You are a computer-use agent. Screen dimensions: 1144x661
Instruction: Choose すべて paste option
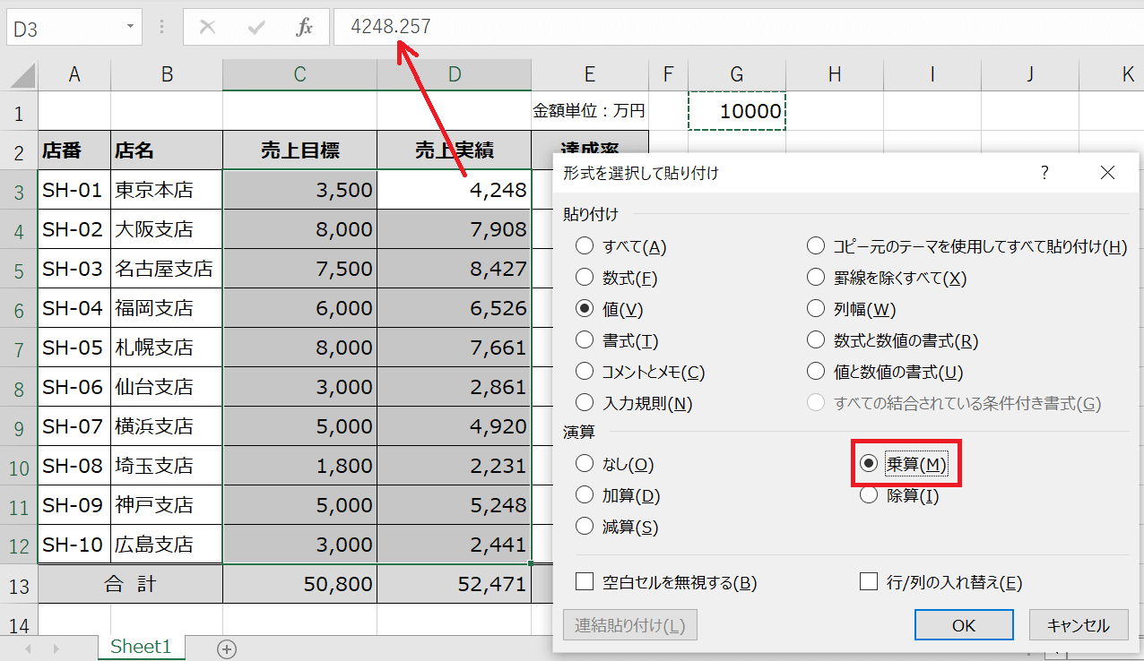(x=585, y=246)
